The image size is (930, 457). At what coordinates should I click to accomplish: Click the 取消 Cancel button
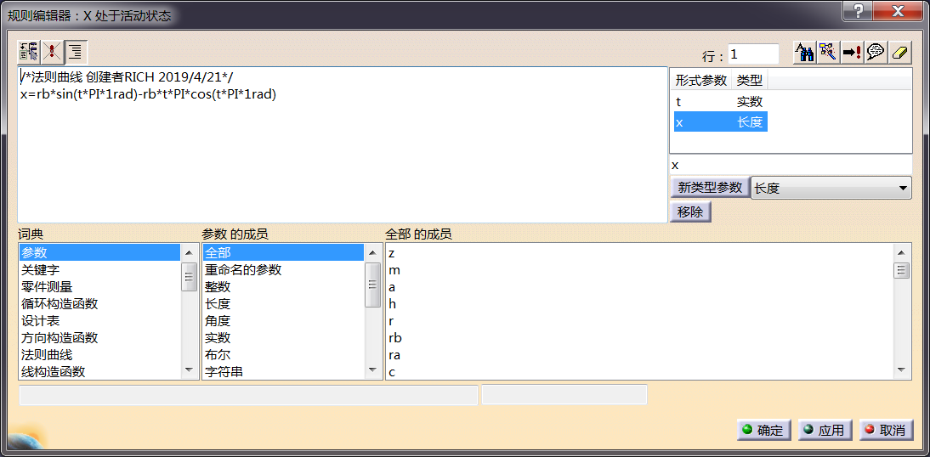click(886, 431)
